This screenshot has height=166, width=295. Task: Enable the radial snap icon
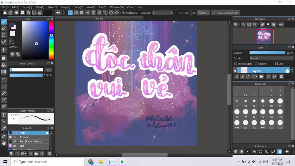tap(94, 13)
